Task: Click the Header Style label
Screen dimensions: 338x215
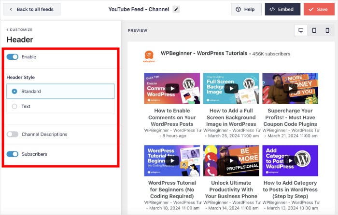Action: coord(20,77)
